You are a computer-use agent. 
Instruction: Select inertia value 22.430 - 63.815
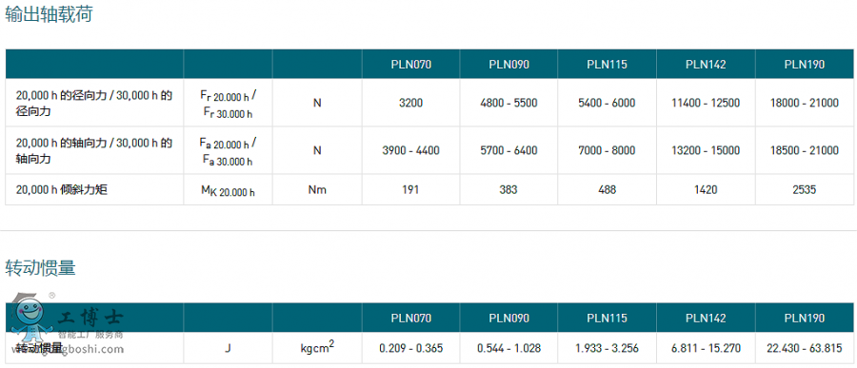[x=805, y=348]
